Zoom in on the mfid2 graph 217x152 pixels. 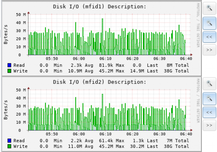tap(209, 84)
